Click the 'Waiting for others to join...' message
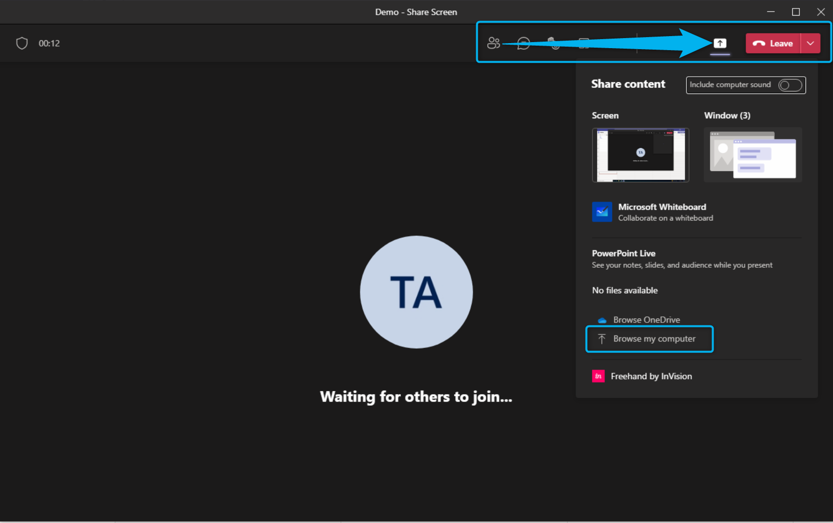This screenshot has height=523, width=833. click(x=416, y=397)
